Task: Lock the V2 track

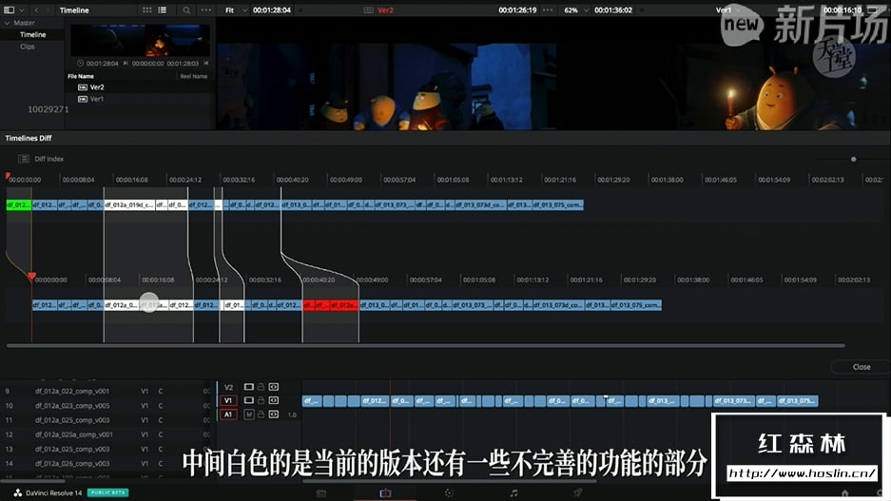Action: click(x=261, y=387)
